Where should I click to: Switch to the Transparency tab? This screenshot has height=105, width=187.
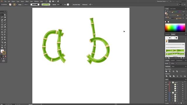(x=179, y=60)
